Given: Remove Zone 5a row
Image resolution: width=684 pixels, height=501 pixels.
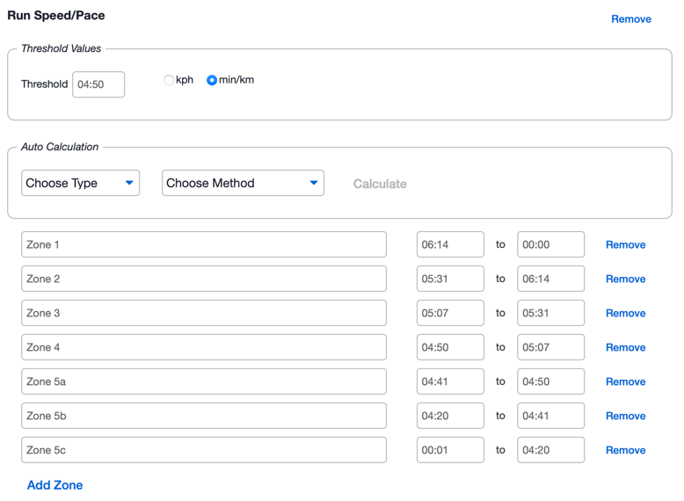Looking at the screenshot, I should pyautogui.click(x=626, y=381).
